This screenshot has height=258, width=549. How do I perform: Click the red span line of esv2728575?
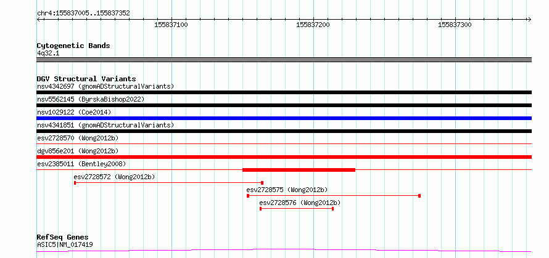[x=334, y=196]
